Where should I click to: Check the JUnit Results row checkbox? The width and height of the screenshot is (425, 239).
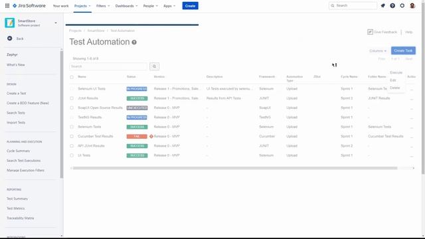click(x=72, y=98)
